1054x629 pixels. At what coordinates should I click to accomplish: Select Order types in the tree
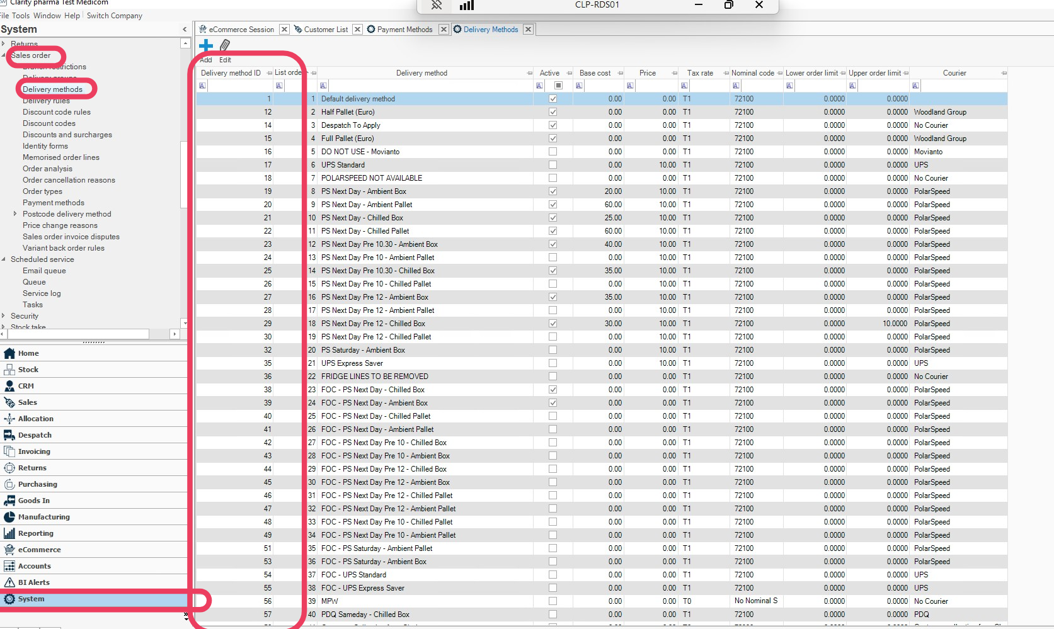tap(43, 191)
